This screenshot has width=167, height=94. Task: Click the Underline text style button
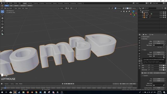(x=157, y=73)
